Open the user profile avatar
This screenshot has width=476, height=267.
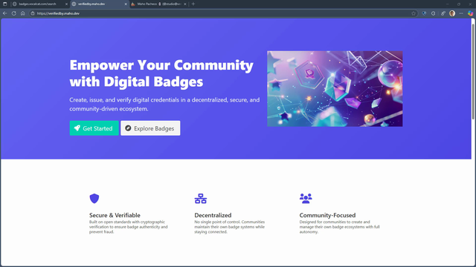click(452, 13)
